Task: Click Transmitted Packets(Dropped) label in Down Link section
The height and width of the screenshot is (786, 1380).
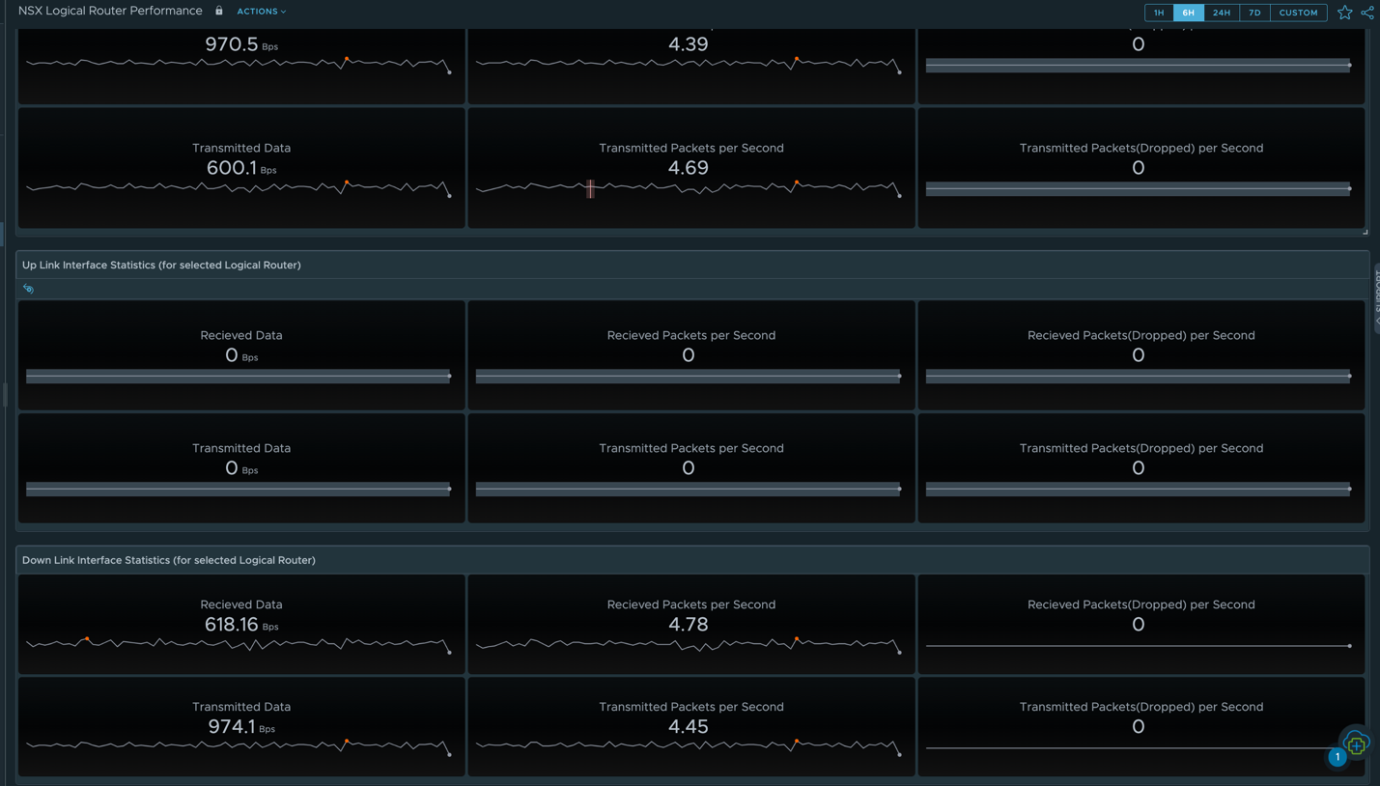Action: coord(1141,707)
